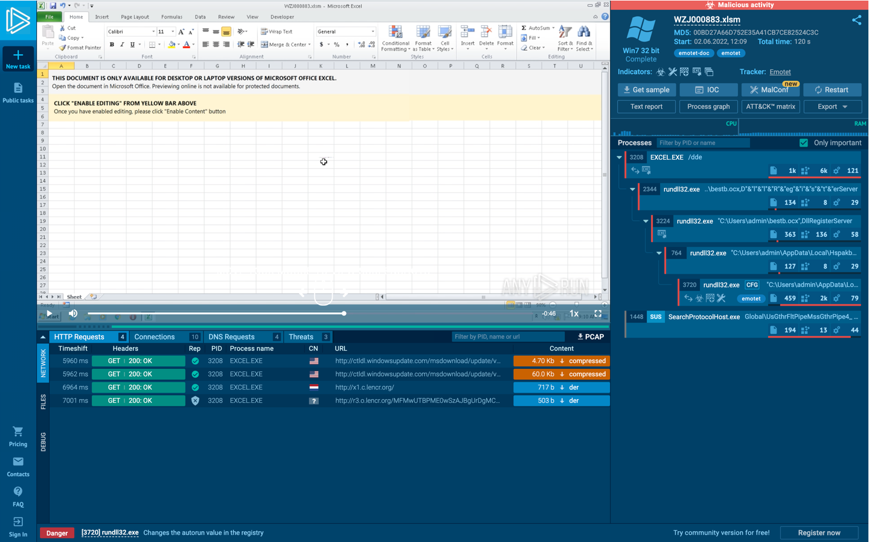The image size is (869, 542).
Task: Download the PCAP file
Action: click(x=591, y=337)
